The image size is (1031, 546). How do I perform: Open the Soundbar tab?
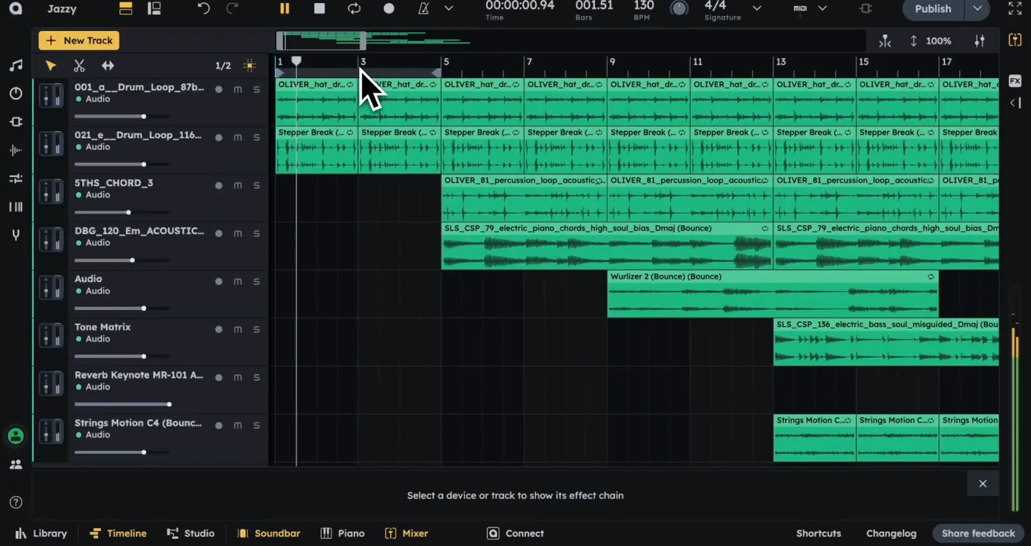[x=269, y=533]
